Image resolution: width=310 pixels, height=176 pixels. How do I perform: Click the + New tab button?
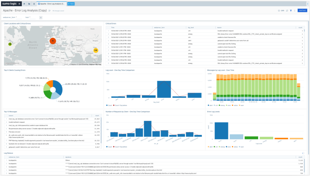click(x=71, y=4)
